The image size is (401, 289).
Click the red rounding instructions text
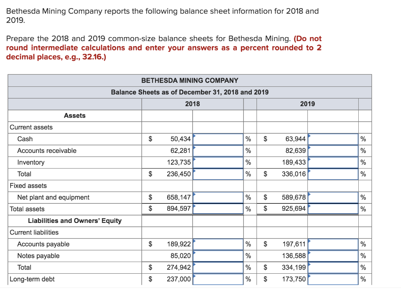164,48
